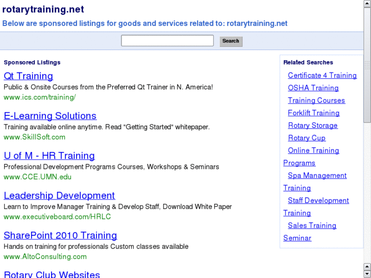
Task: Click the Sponsored Listings heading
Action: pos(32,62)
